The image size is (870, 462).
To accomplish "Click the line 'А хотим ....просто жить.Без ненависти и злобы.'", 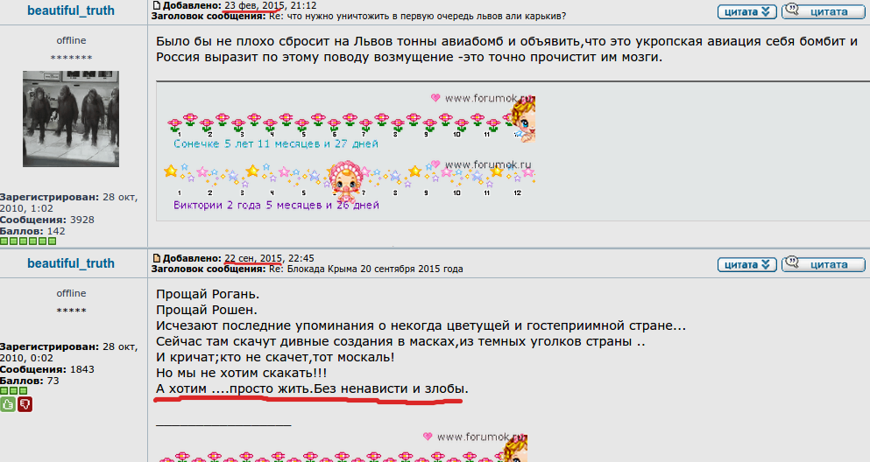I will [312, 388].
